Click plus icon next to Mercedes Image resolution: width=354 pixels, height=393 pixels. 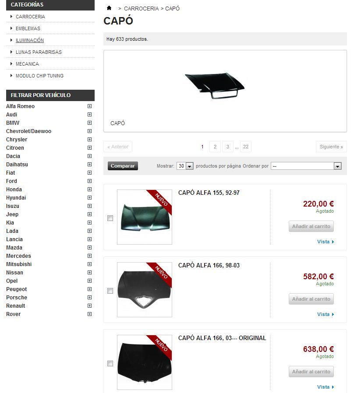coord(89,256)
